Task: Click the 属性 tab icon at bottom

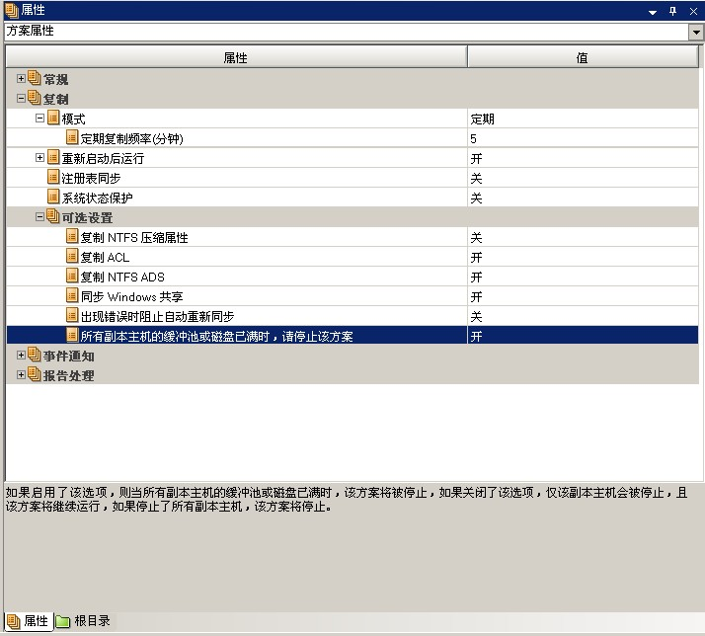Action: coord(14,621)
